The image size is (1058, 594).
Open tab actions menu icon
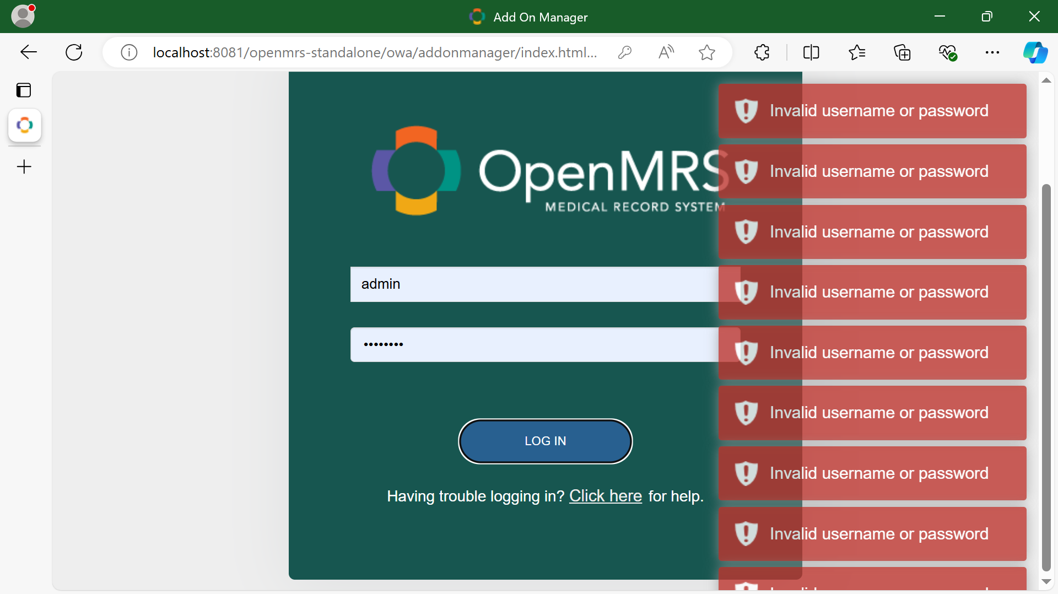(24, 90)
